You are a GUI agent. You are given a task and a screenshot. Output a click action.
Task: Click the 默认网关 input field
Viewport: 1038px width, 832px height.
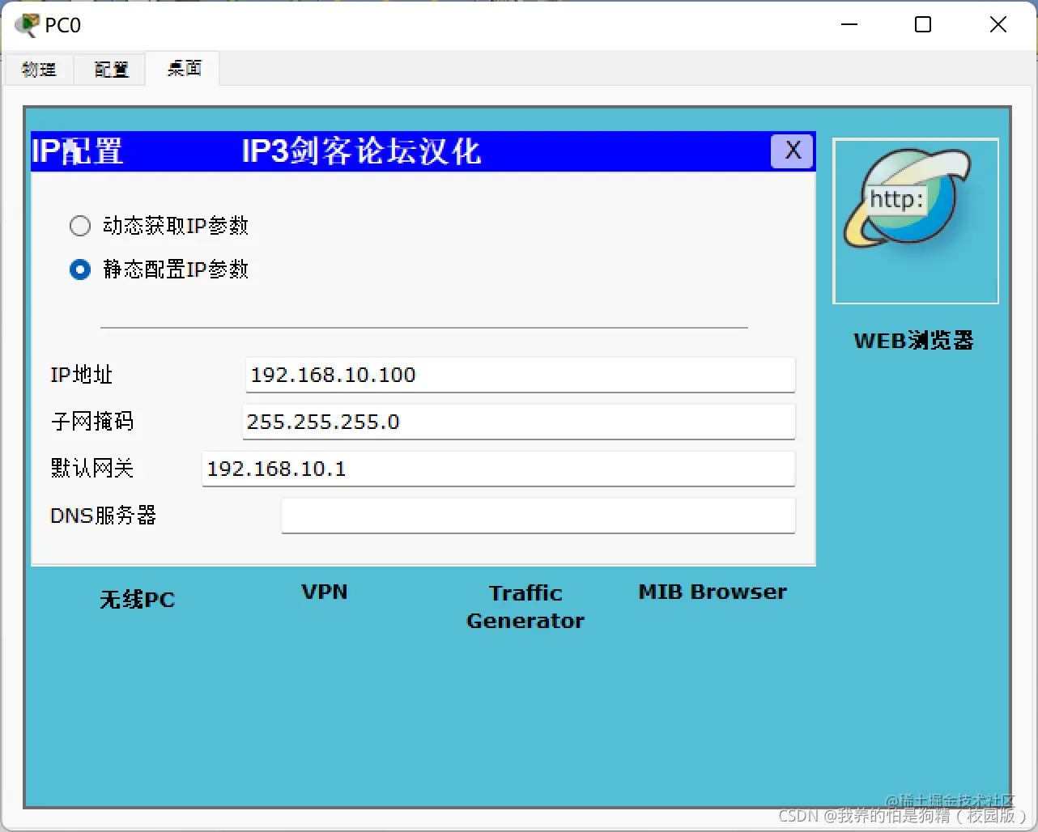[498, 469]
